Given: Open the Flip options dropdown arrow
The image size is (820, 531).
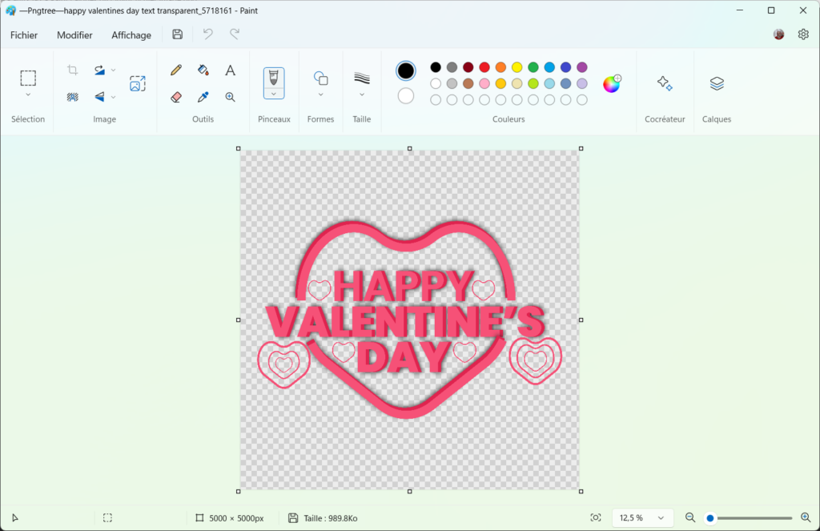Looking at the screenshot, I should (113, 97).
